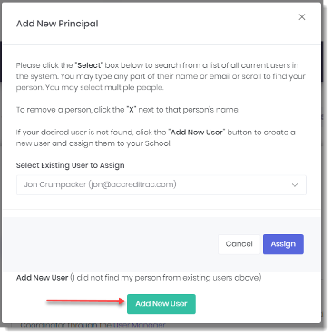Click the bold "Select" word in instructions
The width and height of the screenshot is (332, 336).
point(89,65)
